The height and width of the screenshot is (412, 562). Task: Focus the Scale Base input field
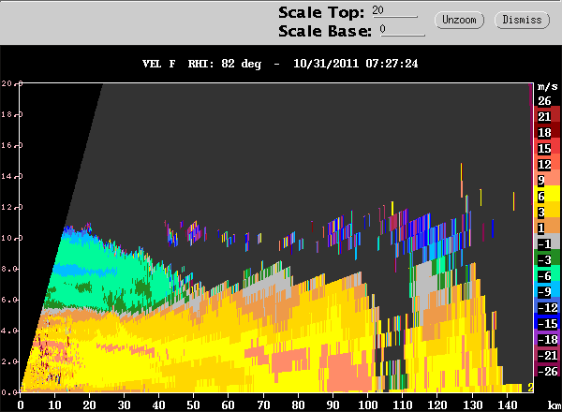401,29
